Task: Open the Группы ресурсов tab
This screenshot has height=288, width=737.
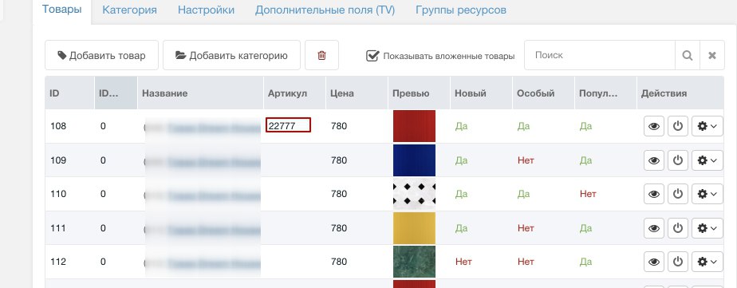Action: 461,10
